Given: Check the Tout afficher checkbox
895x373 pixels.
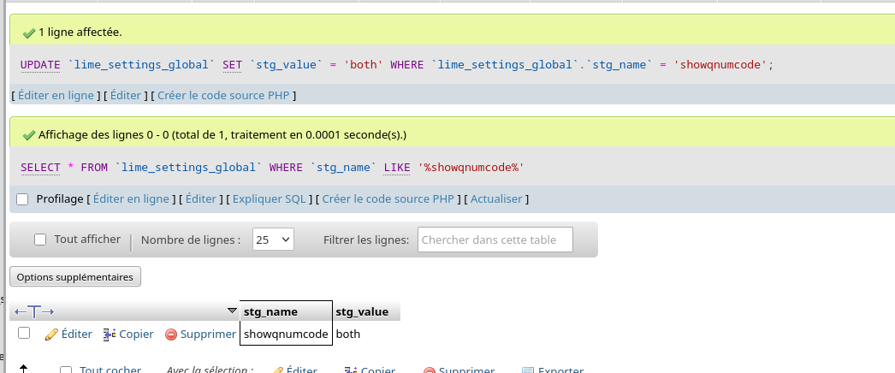Looking at the screenshot, I should pyautogui.click(x=40, y=240).
